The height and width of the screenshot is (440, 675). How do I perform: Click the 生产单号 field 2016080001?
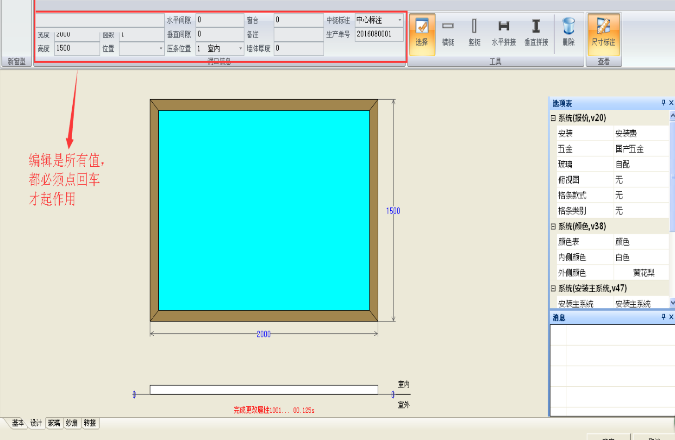(x=379, y=34)
